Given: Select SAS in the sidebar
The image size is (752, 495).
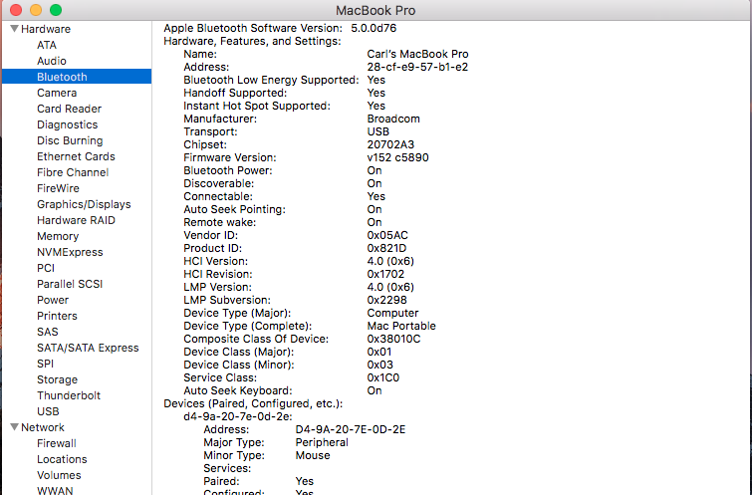Looking at the screenshot, I should tap(48, 332).
